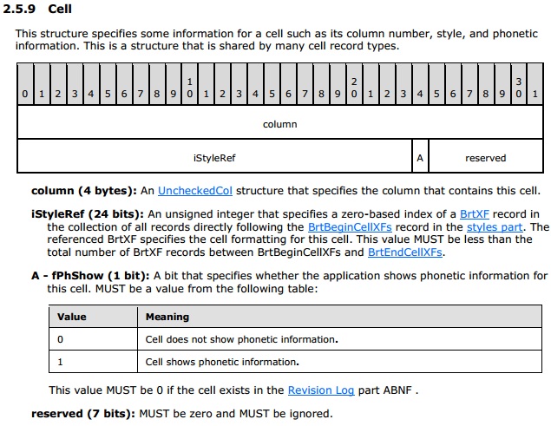Open the BrtBeginCellXFs link

(x=350, y=227)
